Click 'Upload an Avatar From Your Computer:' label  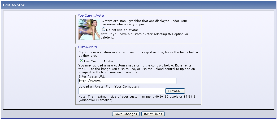(x=108, y=87)
